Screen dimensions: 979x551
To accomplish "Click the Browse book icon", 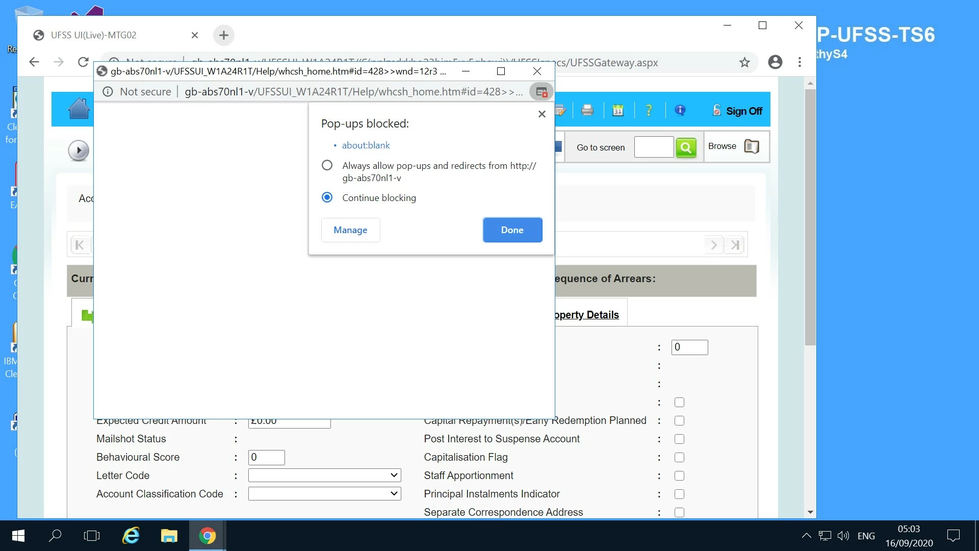I will click(x=751, y=146).
